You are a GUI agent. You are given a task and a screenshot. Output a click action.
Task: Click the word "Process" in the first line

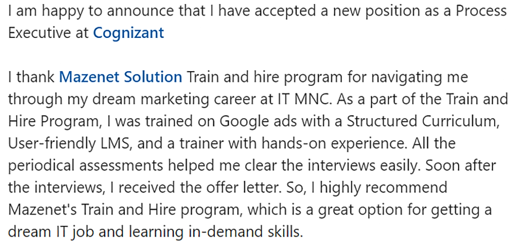(481, 11)
